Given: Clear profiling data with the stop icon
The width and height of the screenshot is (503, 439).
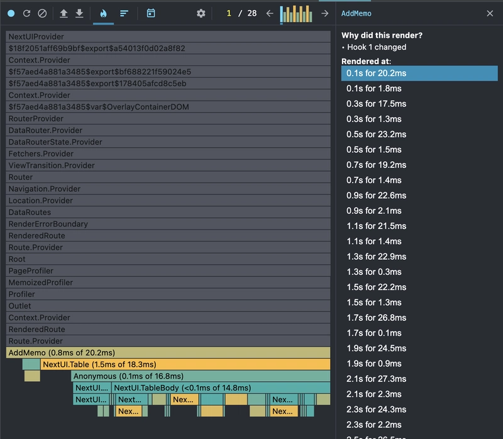Looking at the screenshot, I should pyautogui.click(x=42, y=13).
